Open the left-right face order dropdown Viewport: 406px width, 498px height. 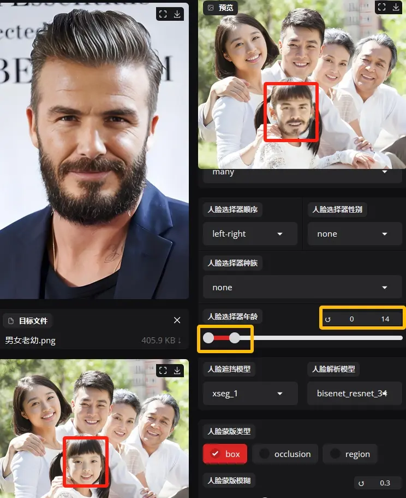[250, 234]
